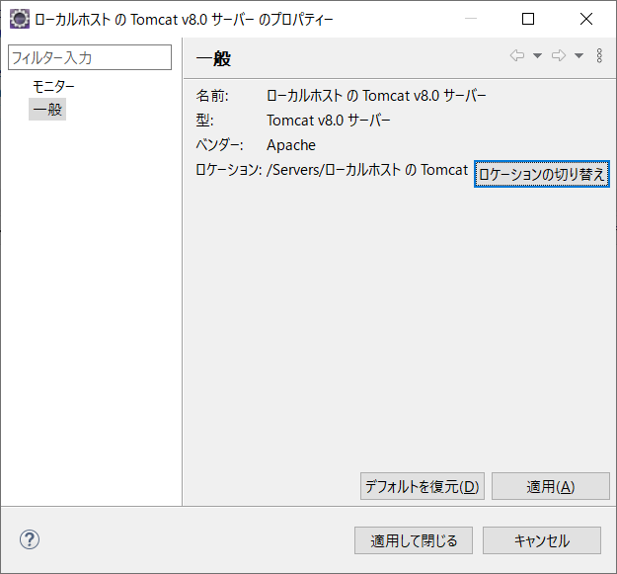617x574 pixels.
Task: Focus the フィルター入力 filter field
Action: click(90, 57)
